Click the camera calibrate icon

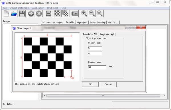click(x=75, y=14)
